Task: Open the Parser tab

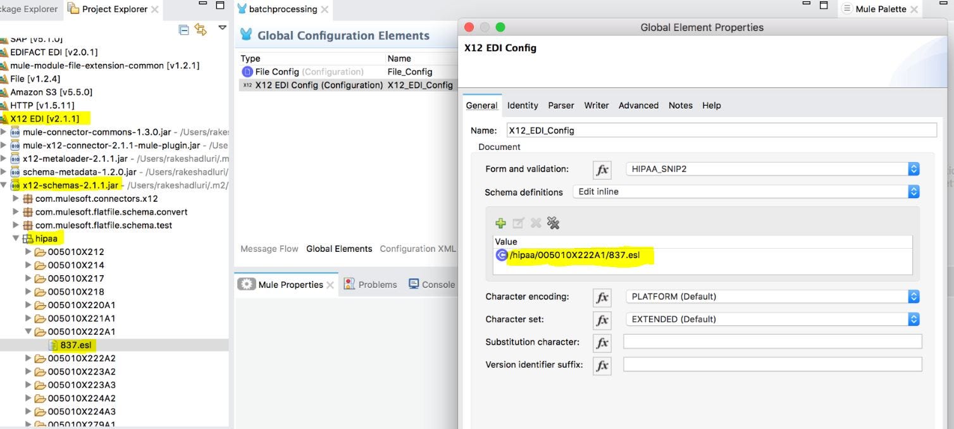Action: point(561,105)
